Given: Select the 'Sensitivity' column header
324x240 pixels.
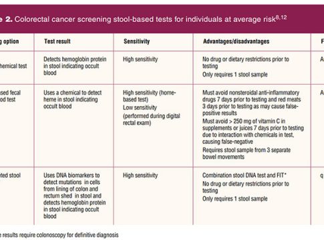Looking at the screenshot, I should [136, 41].
